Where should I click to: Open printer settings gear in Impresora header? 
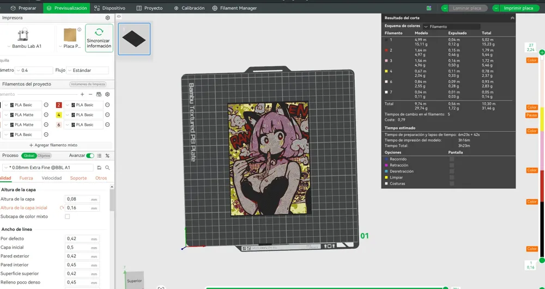(108, 18)
